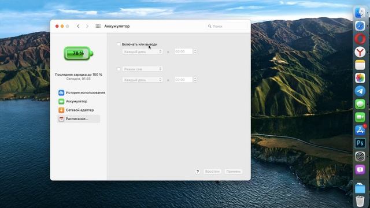Open System Preferences dock icon
The image size is (370, 208).
[360, 157]
